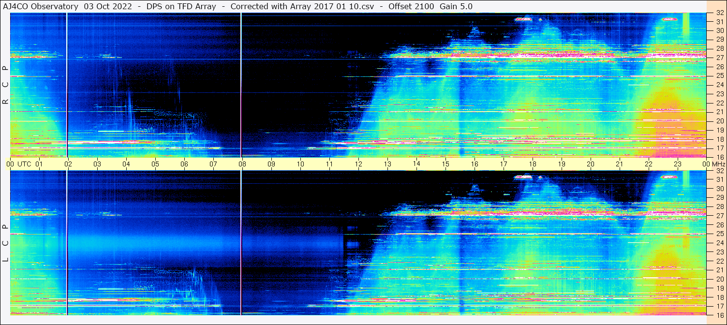Click the MHz label on time axis
The height and width of the screenshot is (325, 727).
[718, 164]
